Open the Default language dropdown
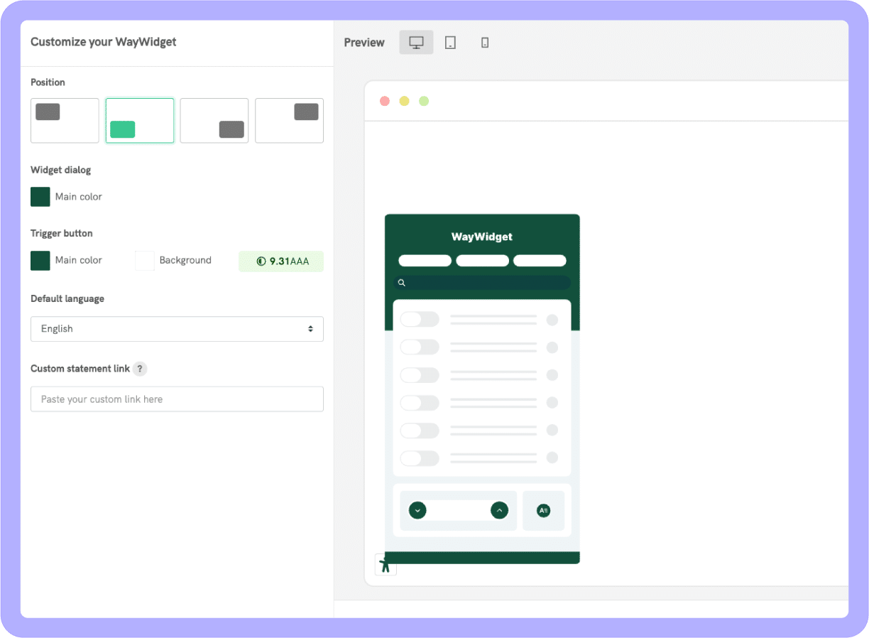 [177, 329]
